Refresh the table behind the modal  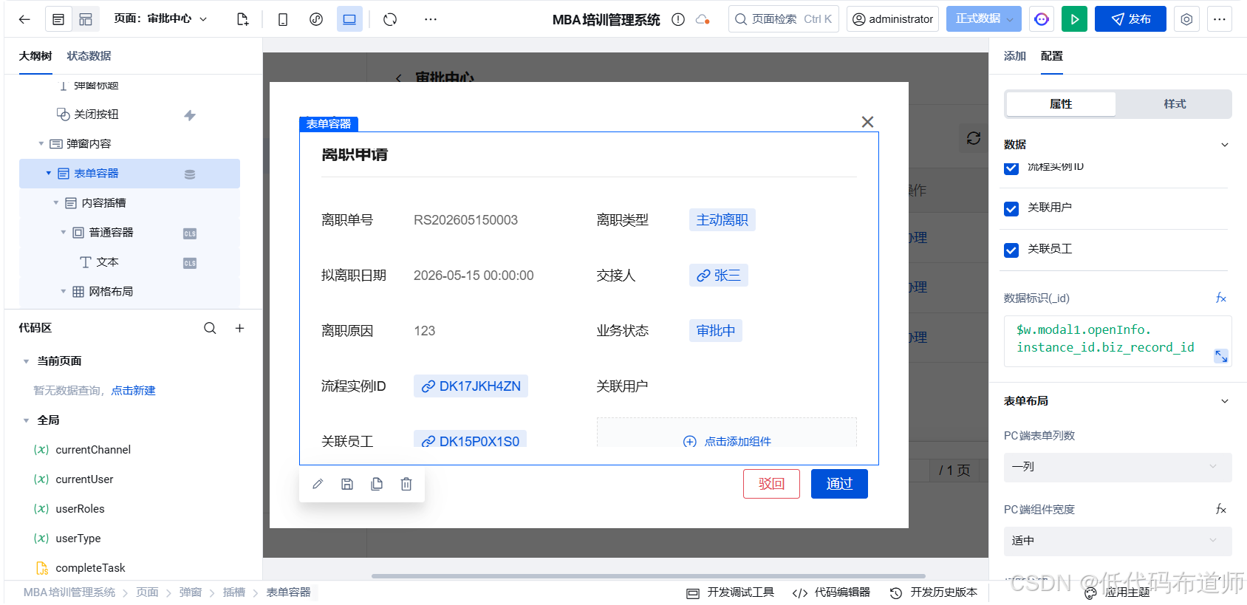974,138
